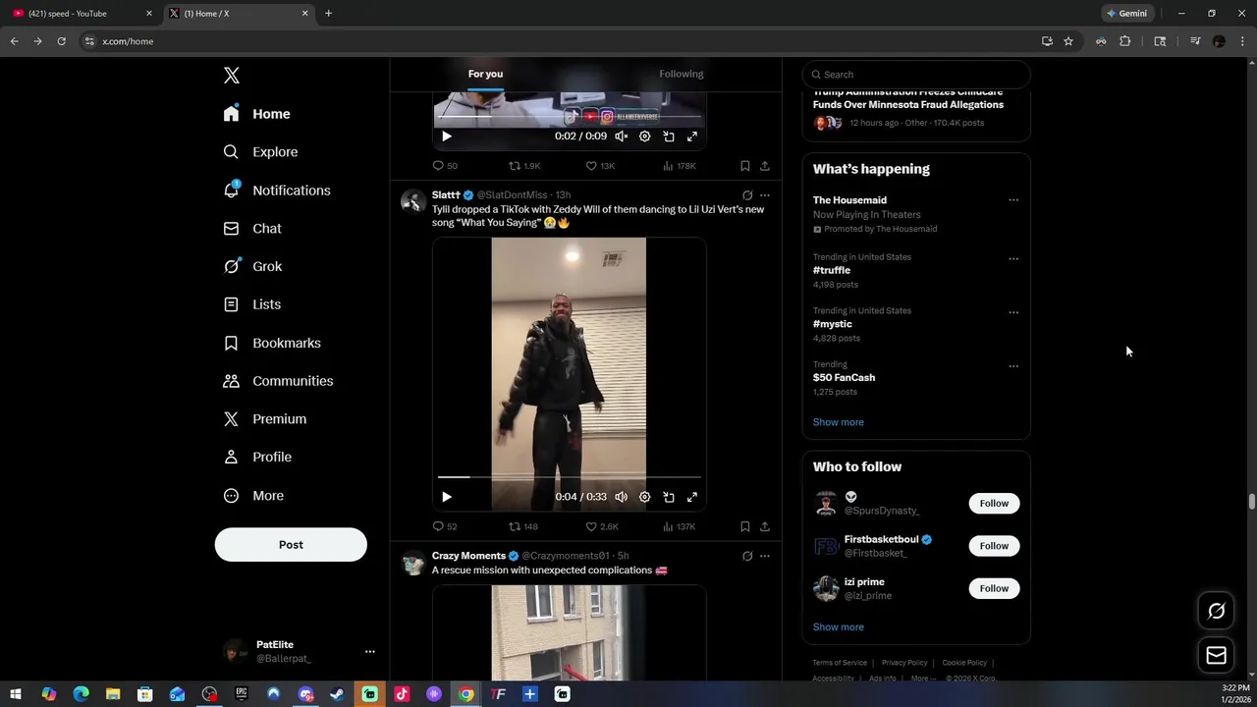Open the floating Grok button

(x=1216, y=611)
